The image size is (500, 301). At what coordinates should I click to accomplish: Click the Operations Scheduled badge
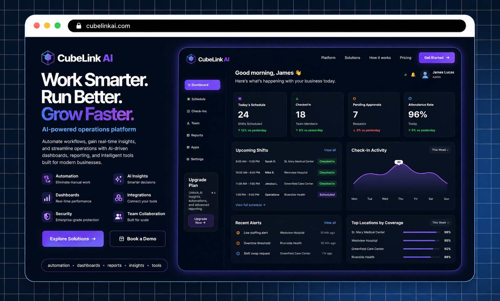point(327,195)
